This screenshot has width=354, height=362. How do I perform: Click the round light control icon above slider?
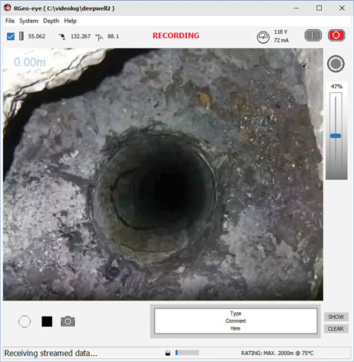336,64
